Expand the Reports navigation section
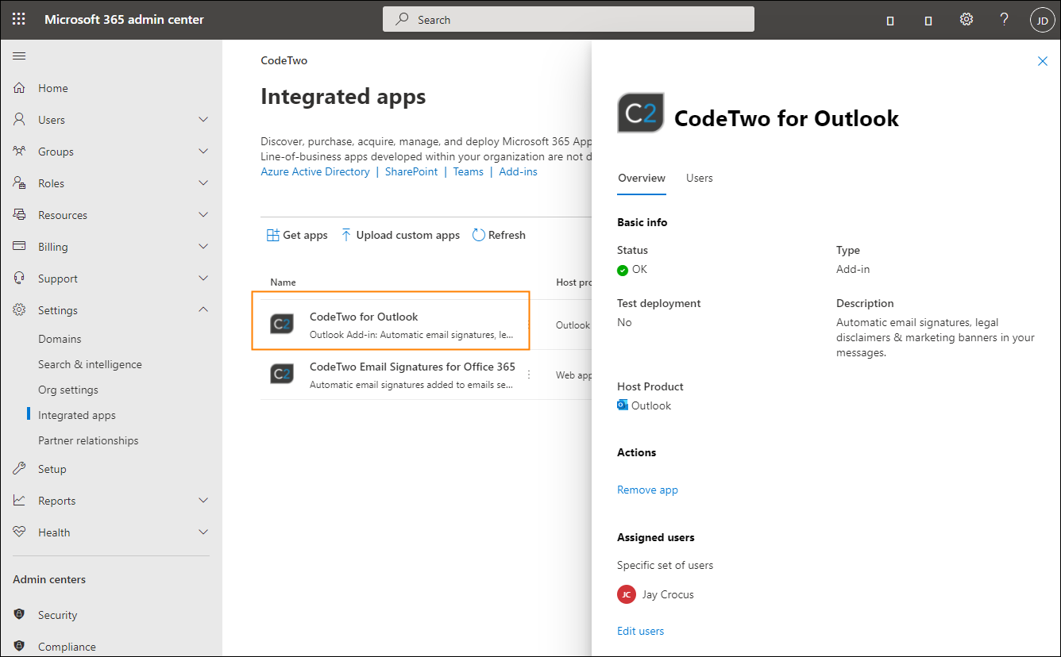This screenshot has width=1061, height=657. [x=203, y=501]
